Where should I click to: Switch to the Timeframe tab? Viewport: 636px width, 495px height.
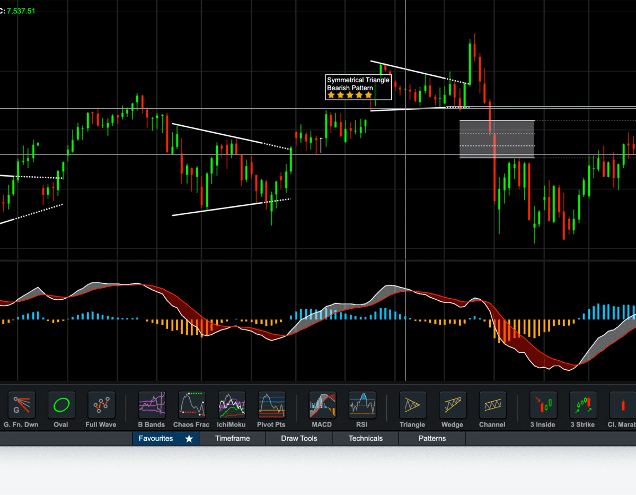pyautogui.click(x=232, y=438)
